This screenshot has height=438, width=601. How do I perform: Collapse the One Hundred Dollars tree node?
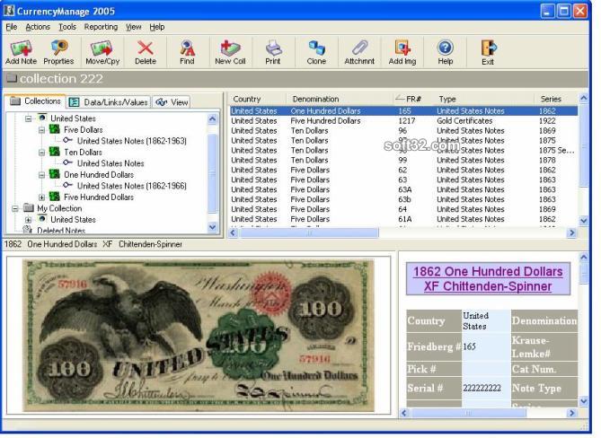click(42, 175)
